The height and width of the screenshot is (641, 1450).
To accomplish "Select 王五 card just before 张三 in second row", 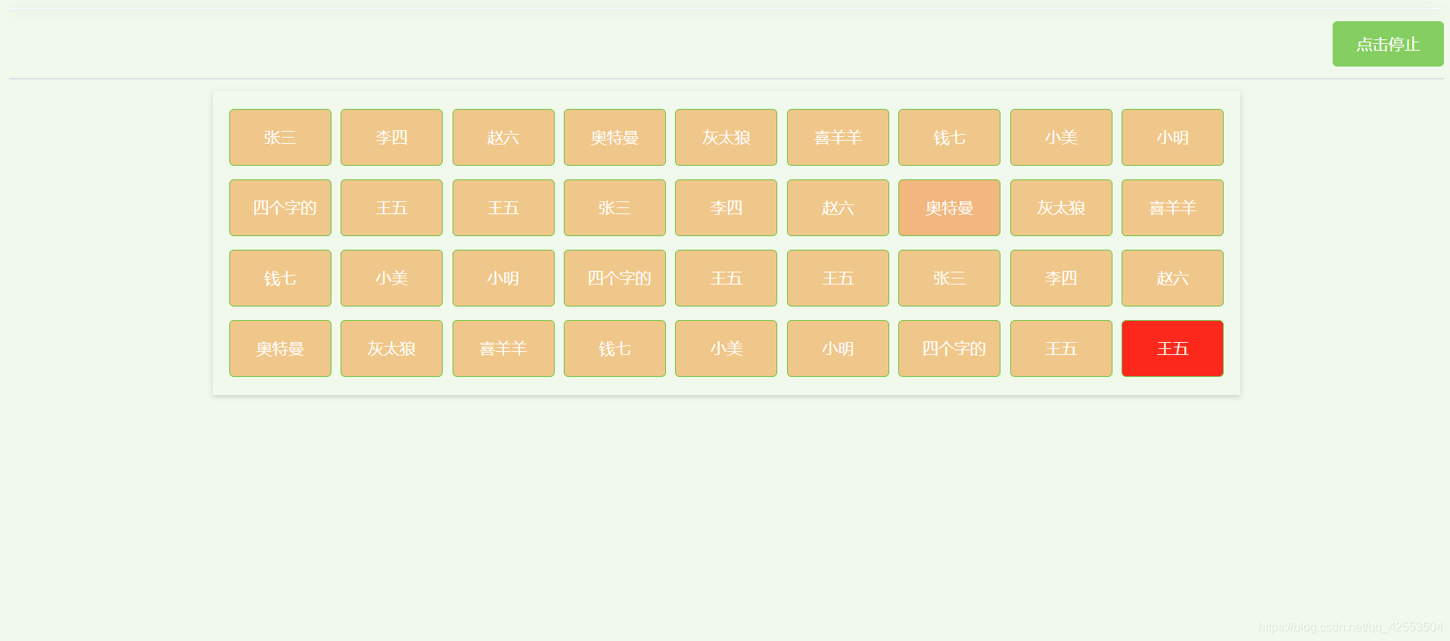I will coord(503,207).
